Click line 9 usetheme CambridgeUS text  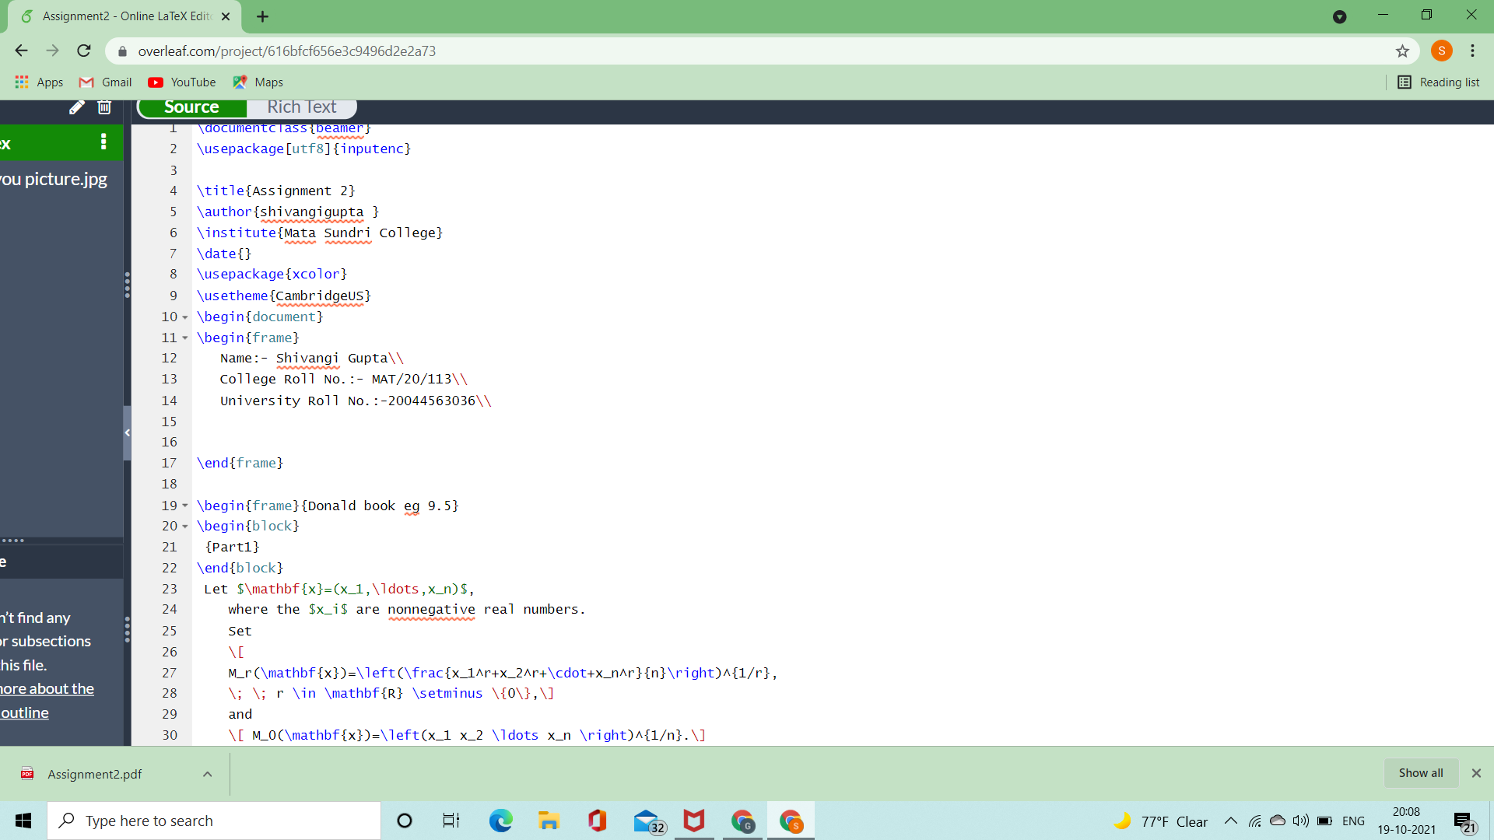coord(284,296)
